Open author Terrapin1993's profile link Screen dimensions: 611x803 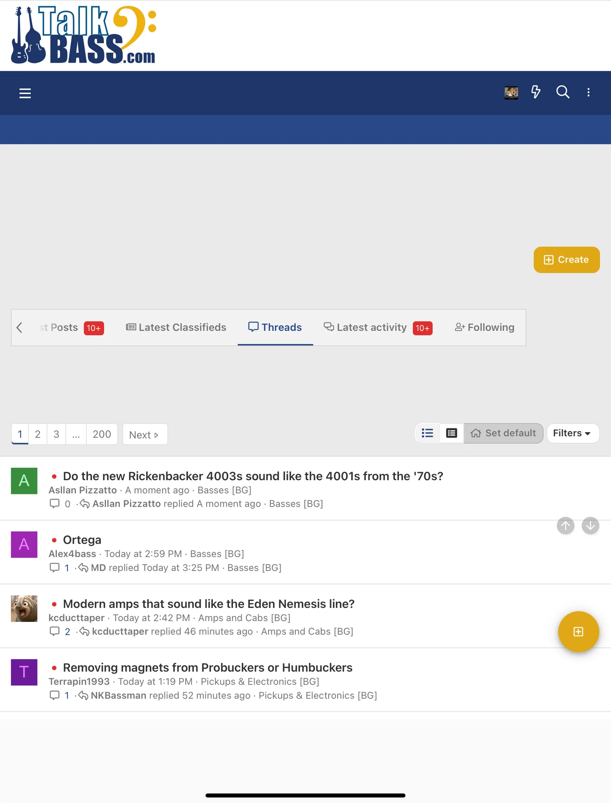coord(79,682)
